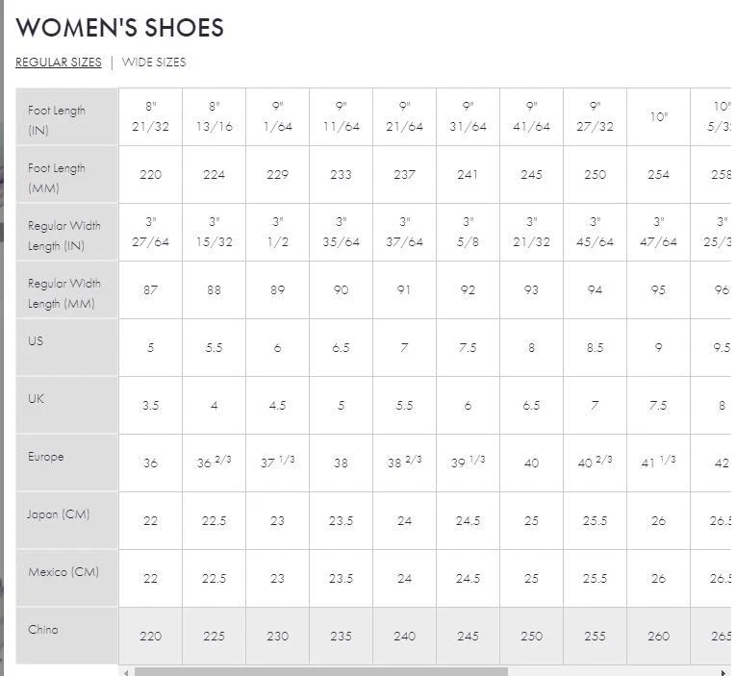Click the Foot Length 241 mm cell
736x676 pixels.
click(468, 174)
